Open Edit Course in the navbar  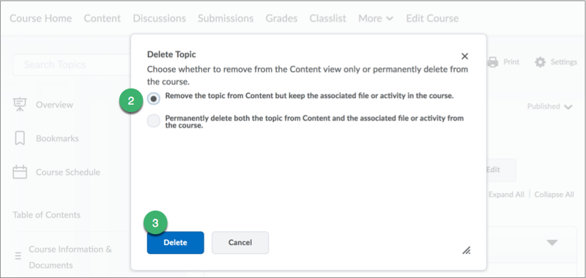tap(432, 18)
